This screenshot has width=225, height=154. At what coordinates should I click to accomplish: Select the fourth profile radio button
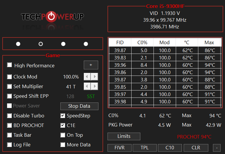click(x=86, y=44)
